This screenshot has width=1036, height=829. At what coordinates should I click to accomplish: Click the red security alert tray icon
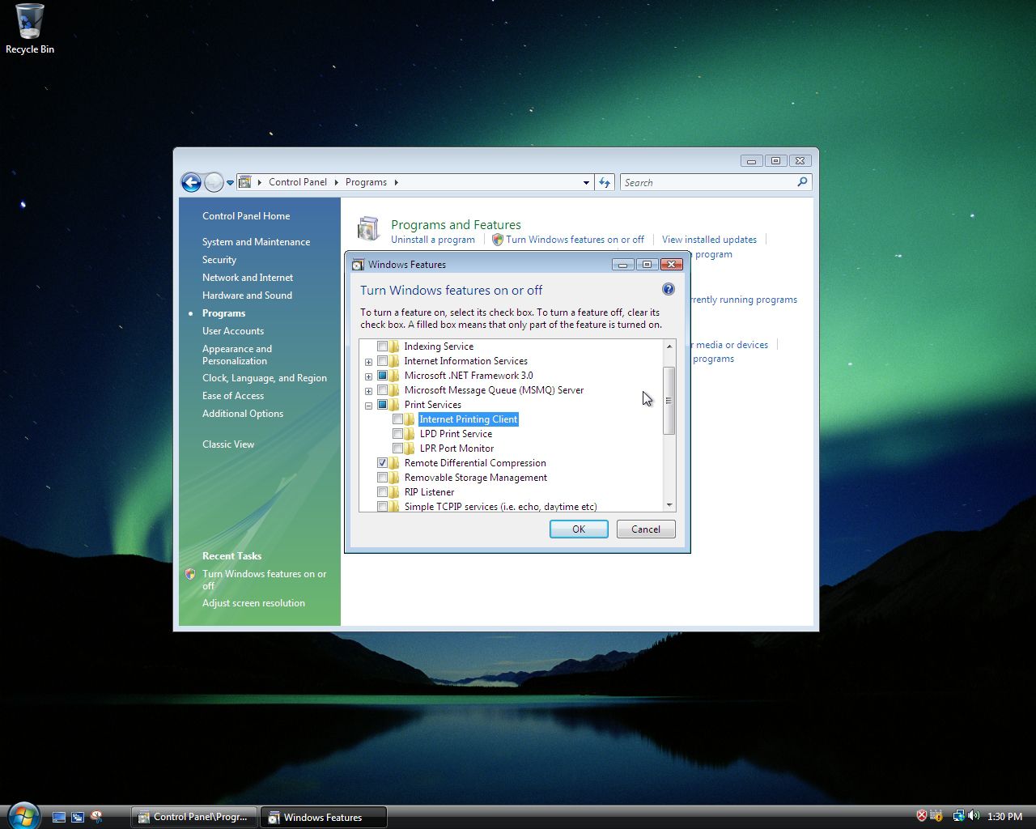[x=922, y=816]
